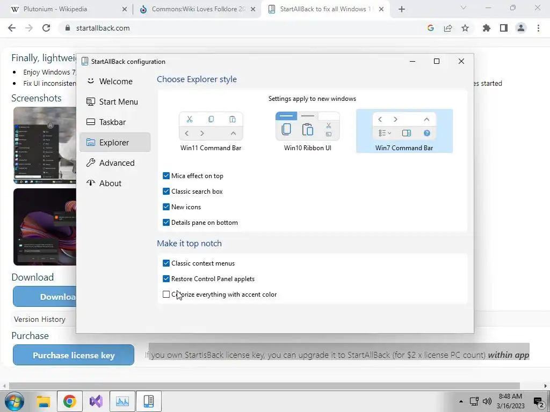
Task: Click Purchase license key button
Action: pos(74,355)
